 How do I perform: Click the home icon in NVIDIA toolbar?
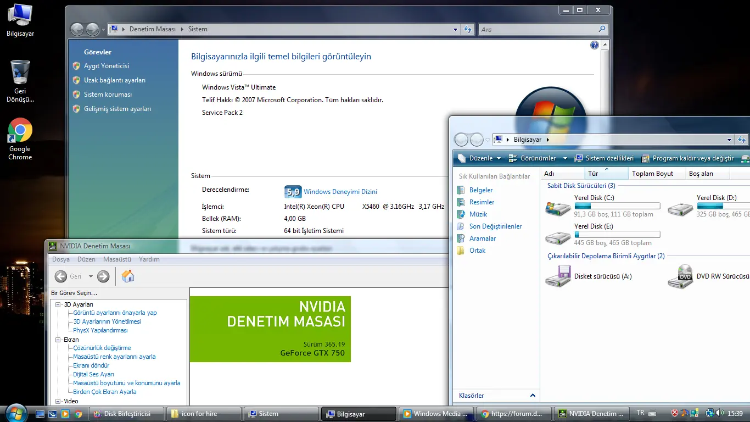pyautogui.click(x=128, y=276)
